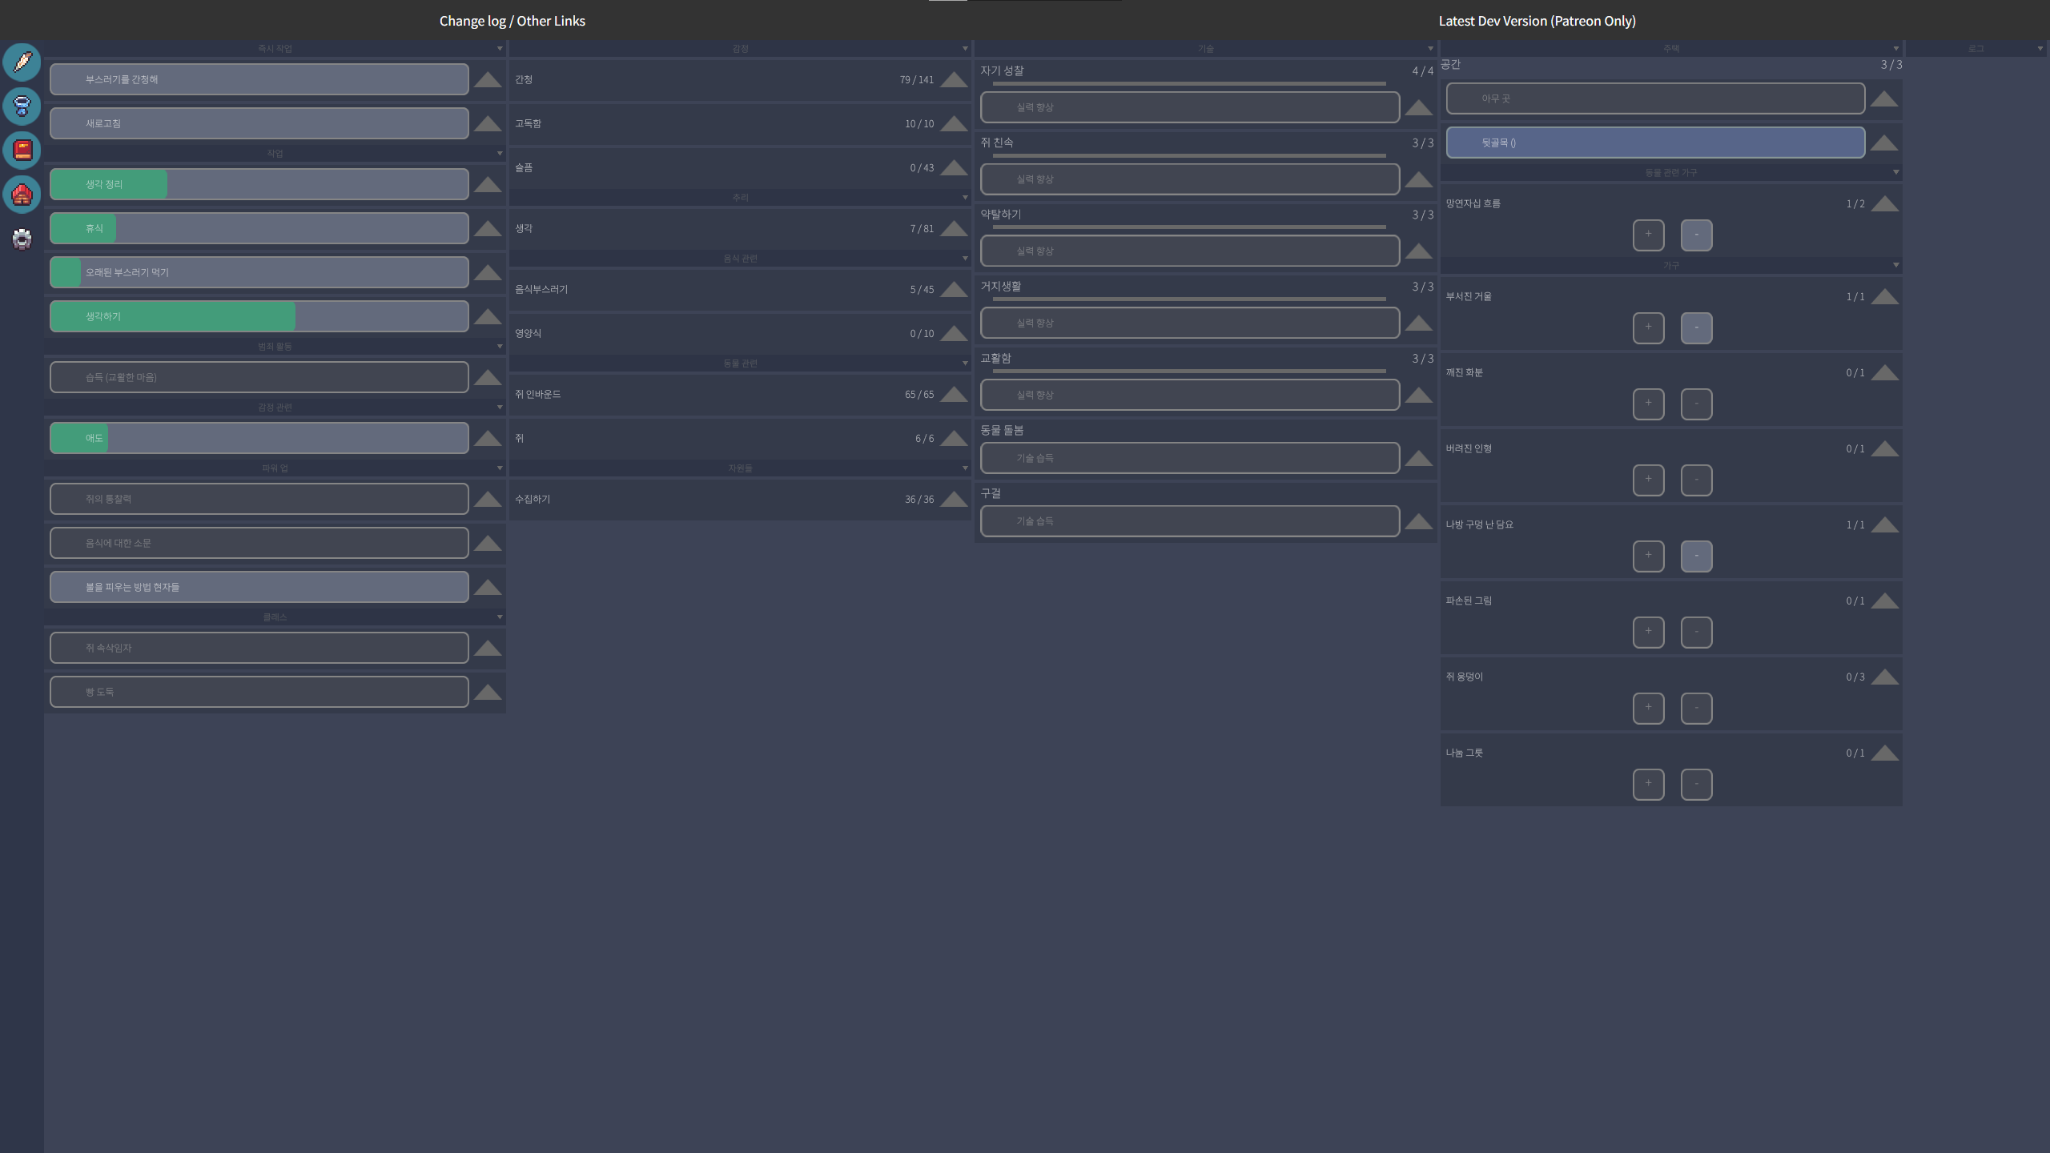Collapse the 동물 관련 가구 section
This screenshot has width=2050, height=1153.
(x=1670, y=173)
